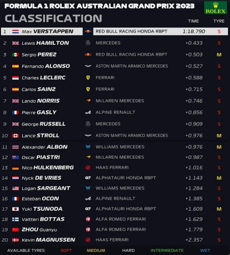Click McLaren logo beside Norris
The image size is (230, 255).
click(88, 101)
